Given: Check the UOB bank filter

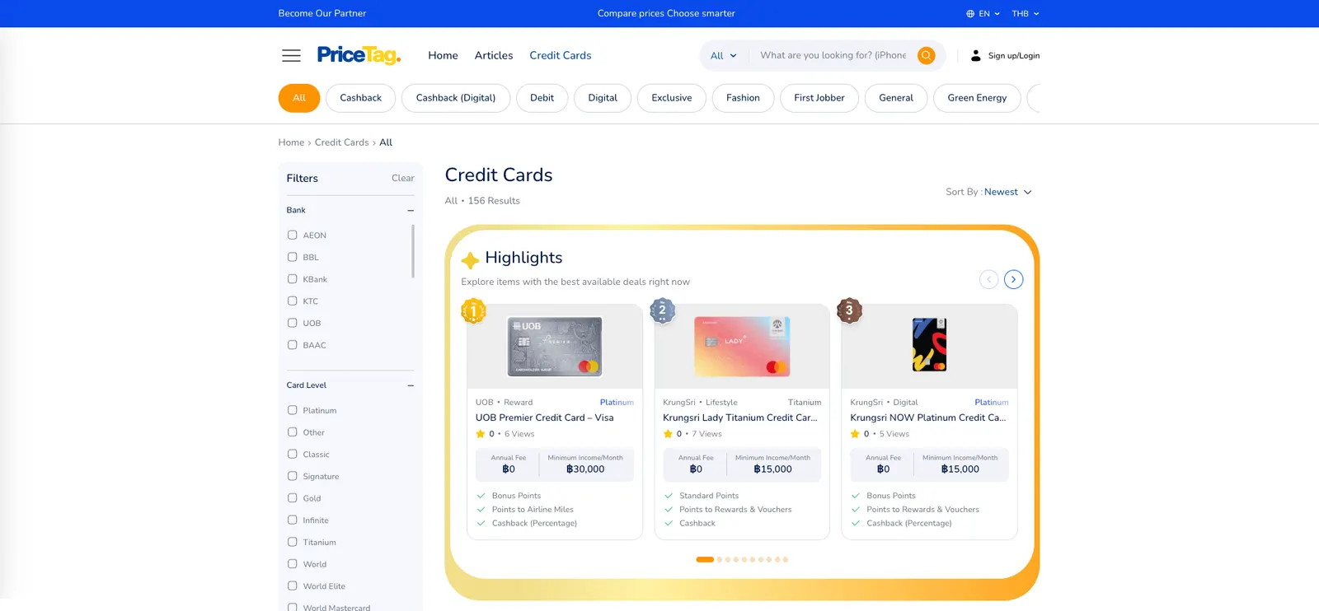Looking at the screenshot, I should pyautogui.click(x=292, y=323).
